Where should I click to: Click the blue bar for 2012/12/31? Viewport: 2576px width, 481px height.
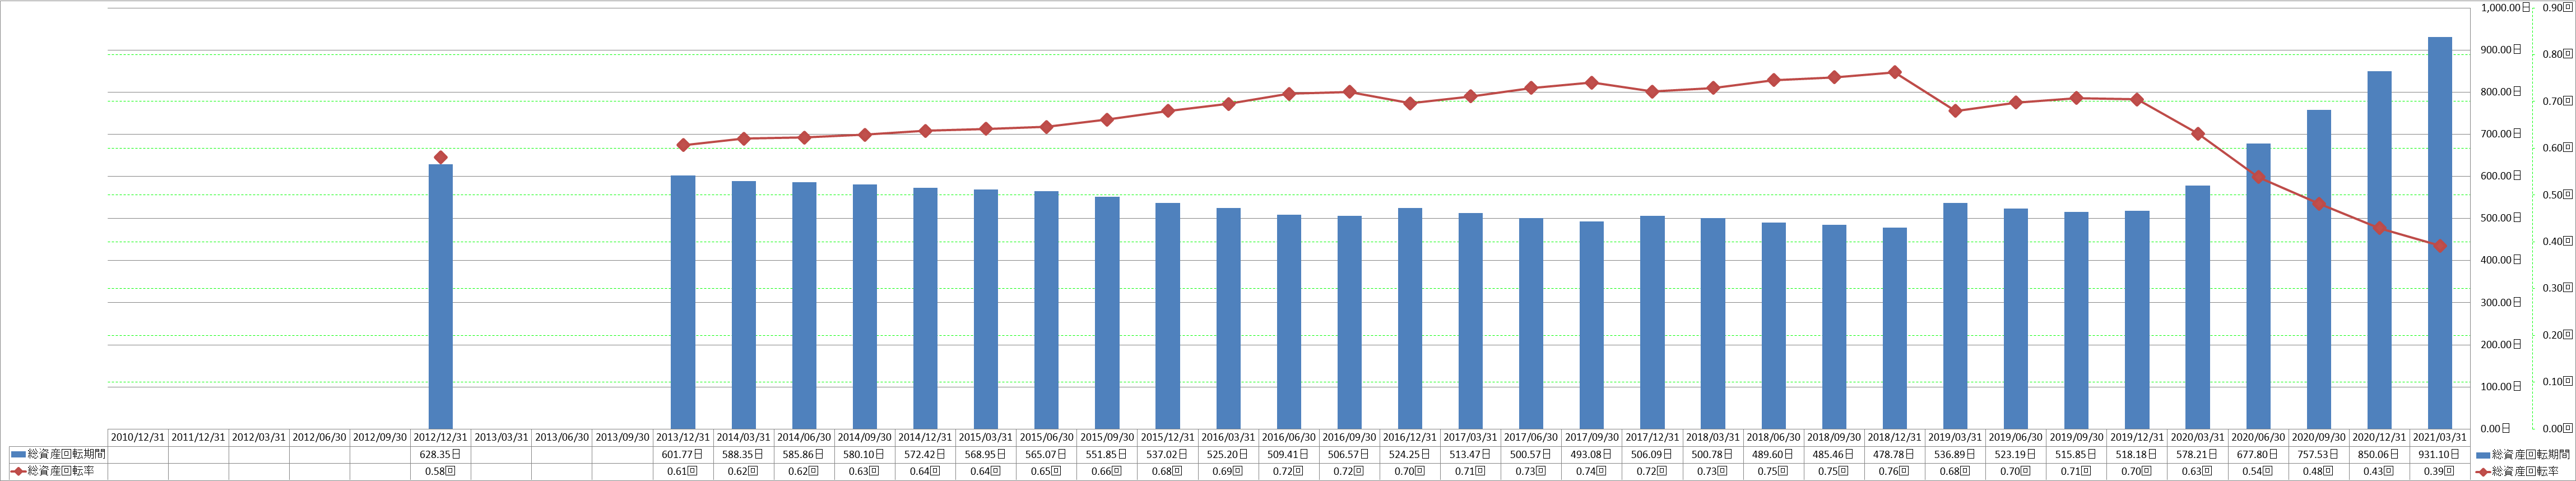440,297
